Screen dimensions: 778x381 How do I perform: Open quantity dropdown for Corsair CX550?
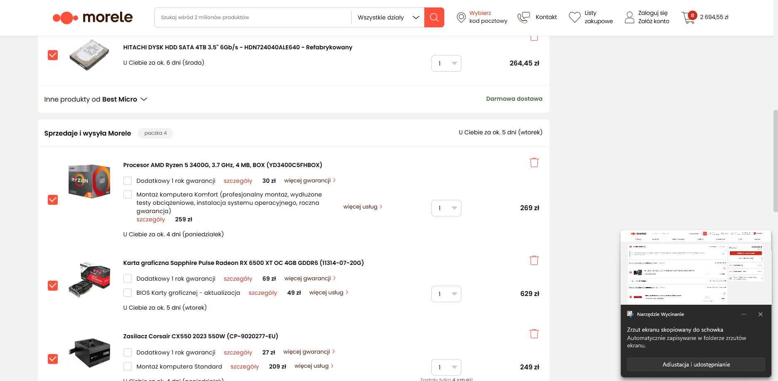pos(446,367)
